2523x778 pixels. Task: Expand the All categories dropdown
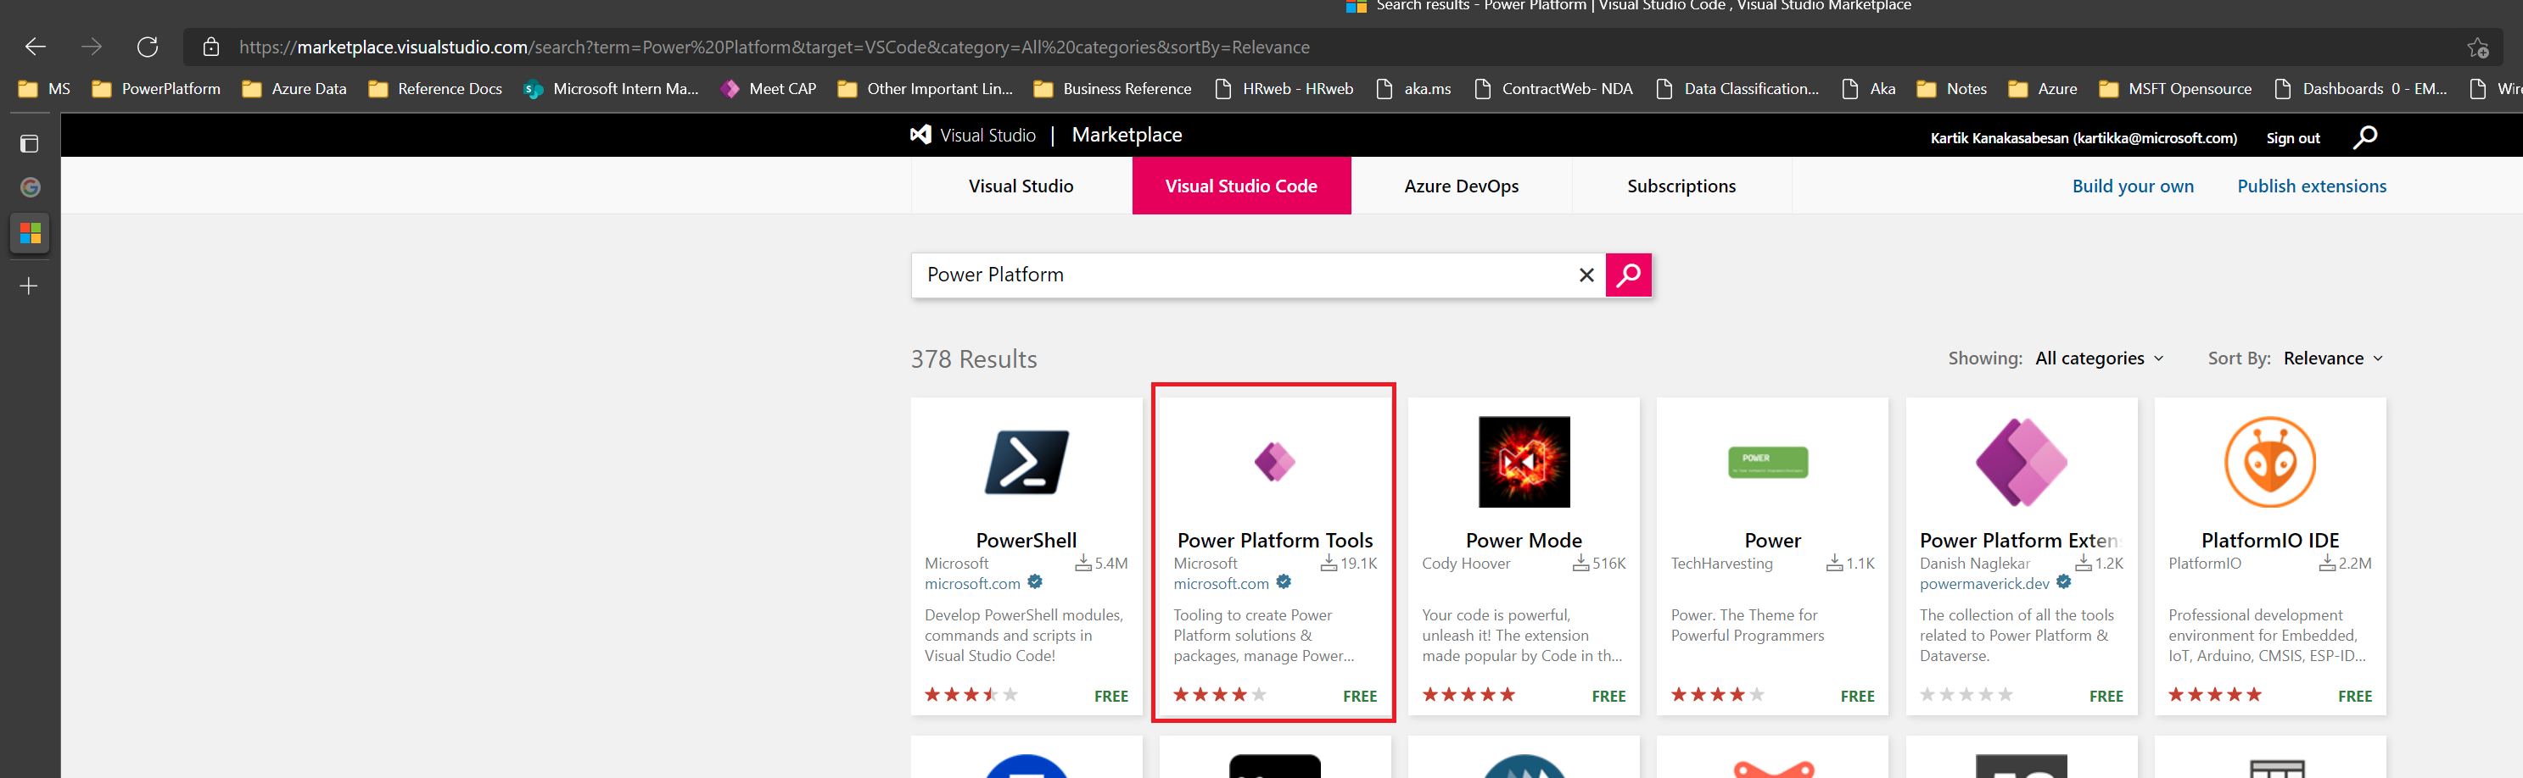[2099, 358]
